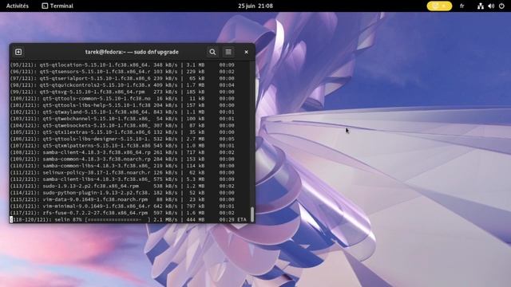Open a new terminal tab
Image resolution: width=511 pixels, height=287 pixels.
pos(18,52)
